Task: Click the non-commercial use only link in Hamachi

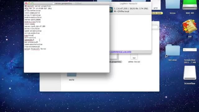Action: coord(120,52)
